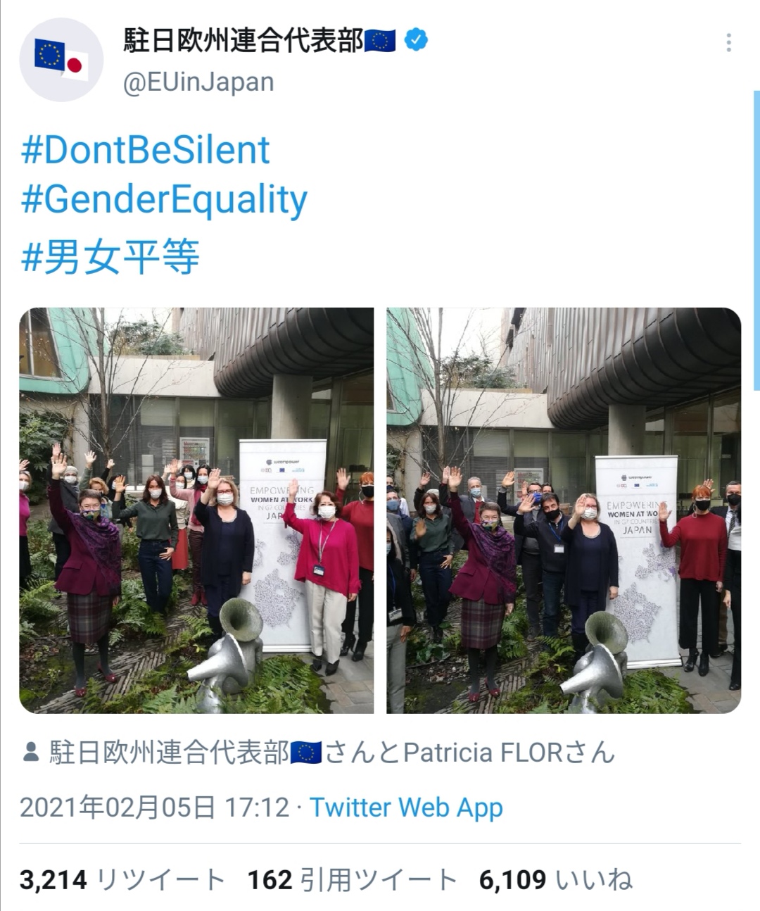This screenshot has height=911, width=760.
Task: Click the blue verified badge icon
Action: click(x=417, y=40)
